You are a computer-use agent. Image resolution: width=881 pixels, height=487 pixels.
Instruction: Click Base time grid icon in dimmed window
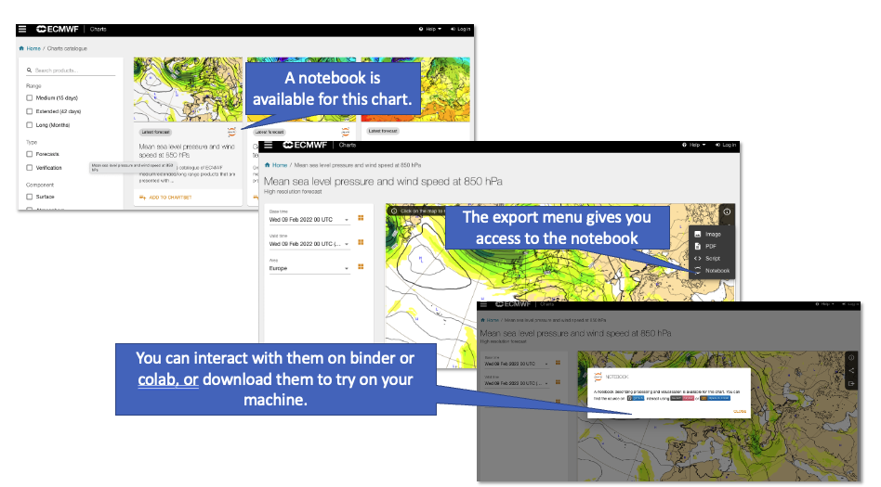click(x=558, y=363)
